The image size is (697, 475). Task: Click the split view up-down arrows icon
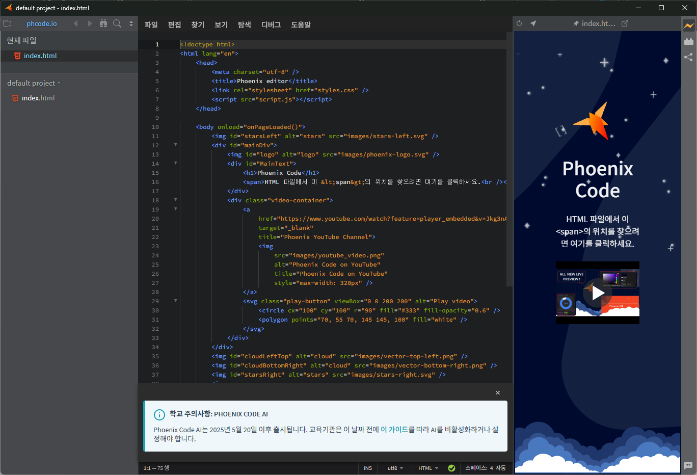pos(131,23)
